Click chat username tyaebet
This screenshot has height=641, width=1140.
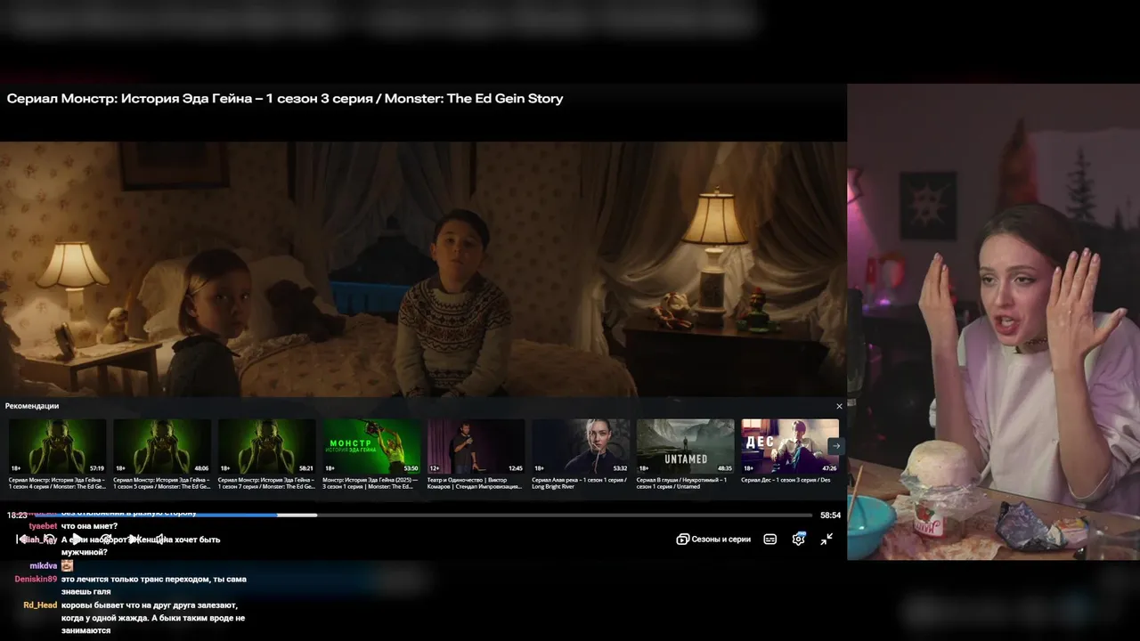point(43,526)
